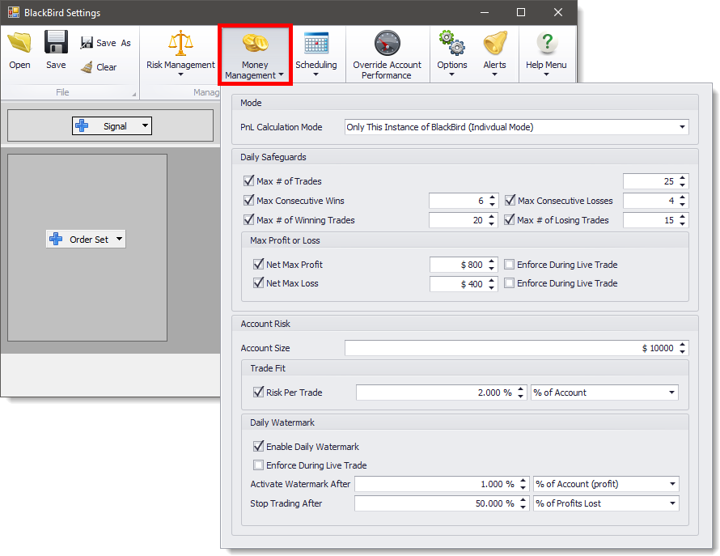
Task: Save settings using the floppy disk icon
Action: 56,50
